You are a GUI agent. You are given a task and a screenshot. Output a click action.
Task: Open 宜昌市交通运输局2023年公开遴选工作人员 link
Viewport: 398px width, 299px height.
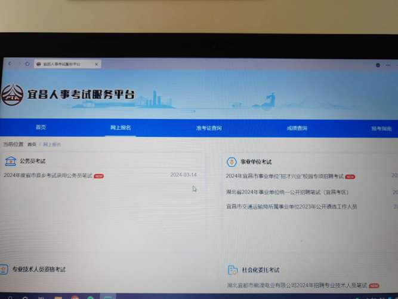pyautogui.click(x=291, y=207)
